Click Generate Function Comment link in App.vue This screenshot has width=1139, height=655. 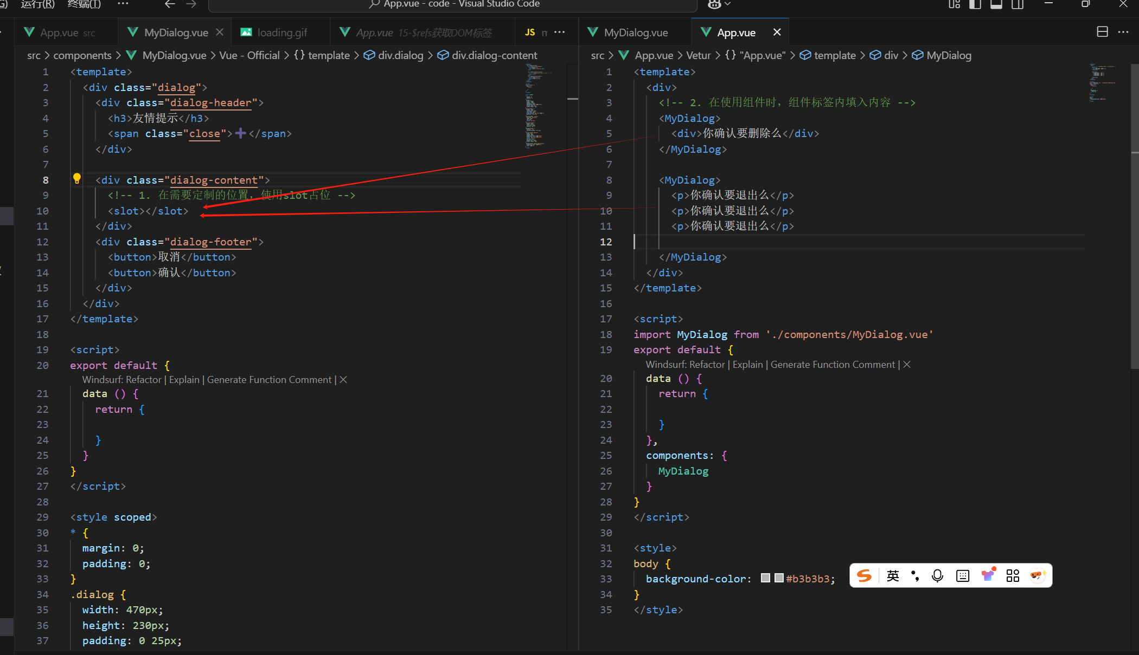click(833, 365)
